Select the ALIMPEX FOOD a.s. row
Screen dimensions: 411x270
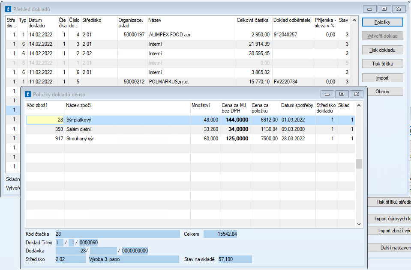178,35
